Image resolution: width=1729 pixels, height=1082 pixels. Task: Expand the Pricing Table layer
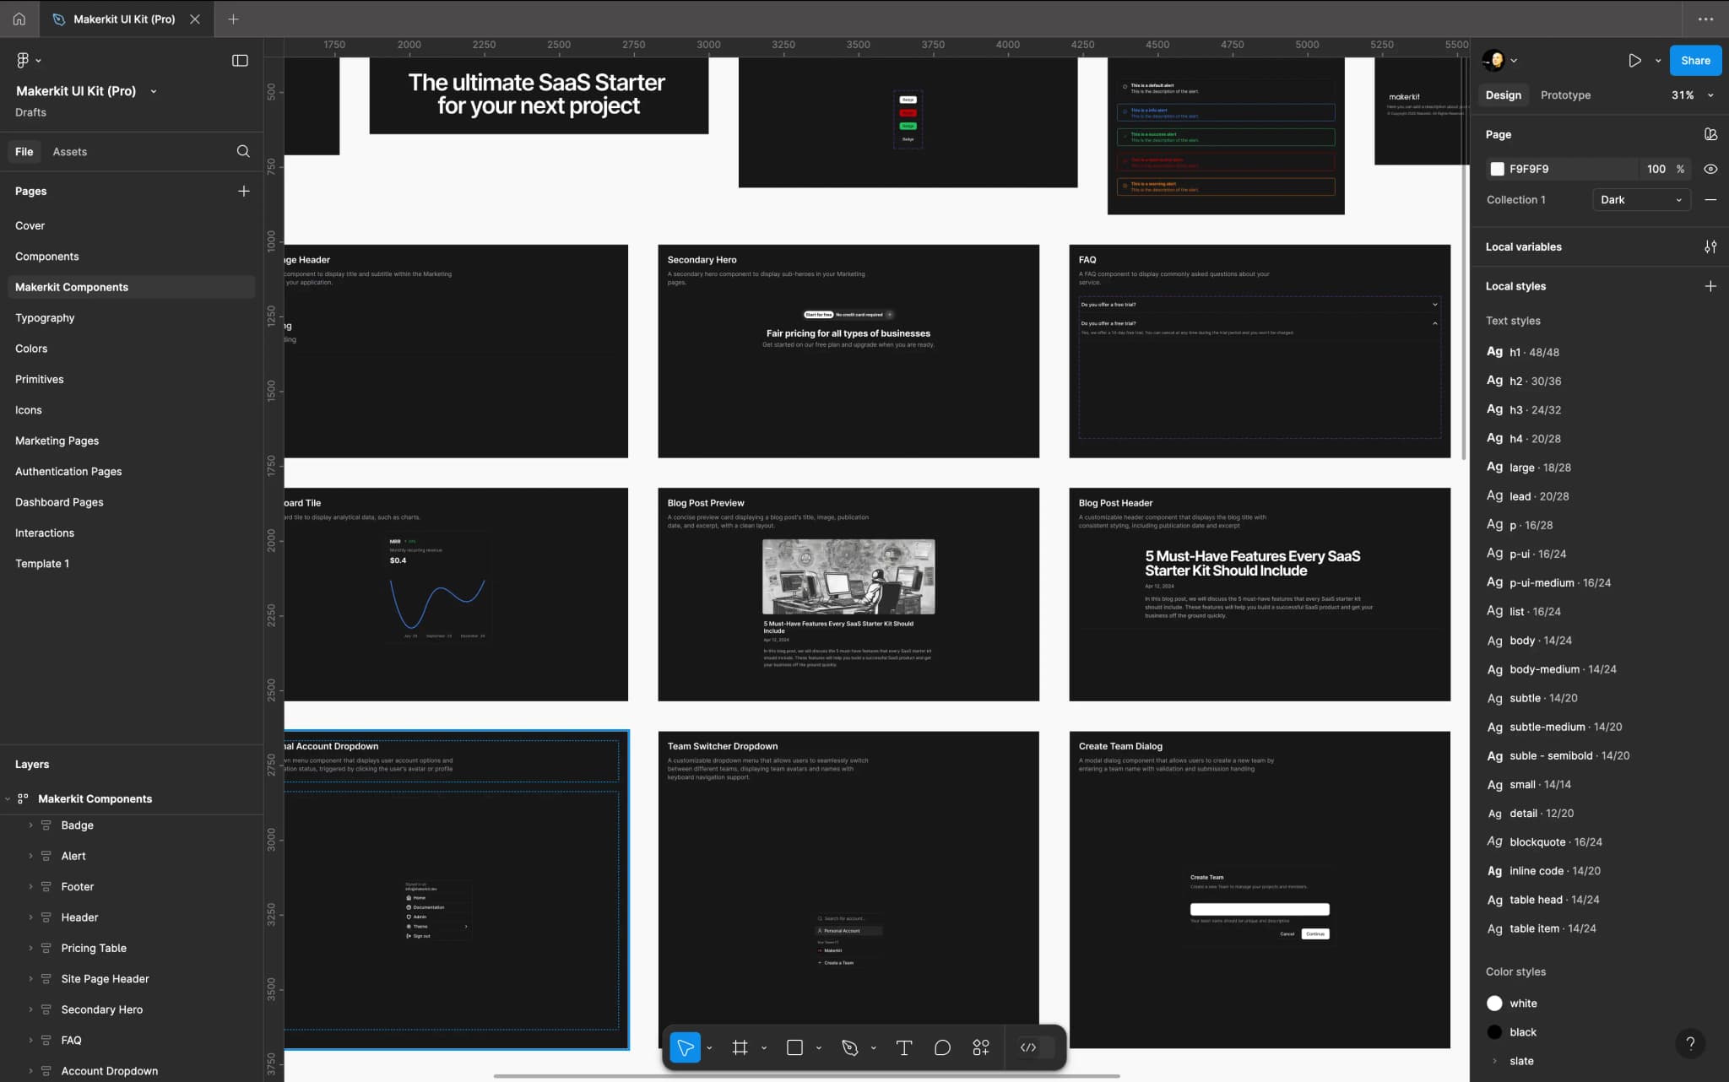31,948
